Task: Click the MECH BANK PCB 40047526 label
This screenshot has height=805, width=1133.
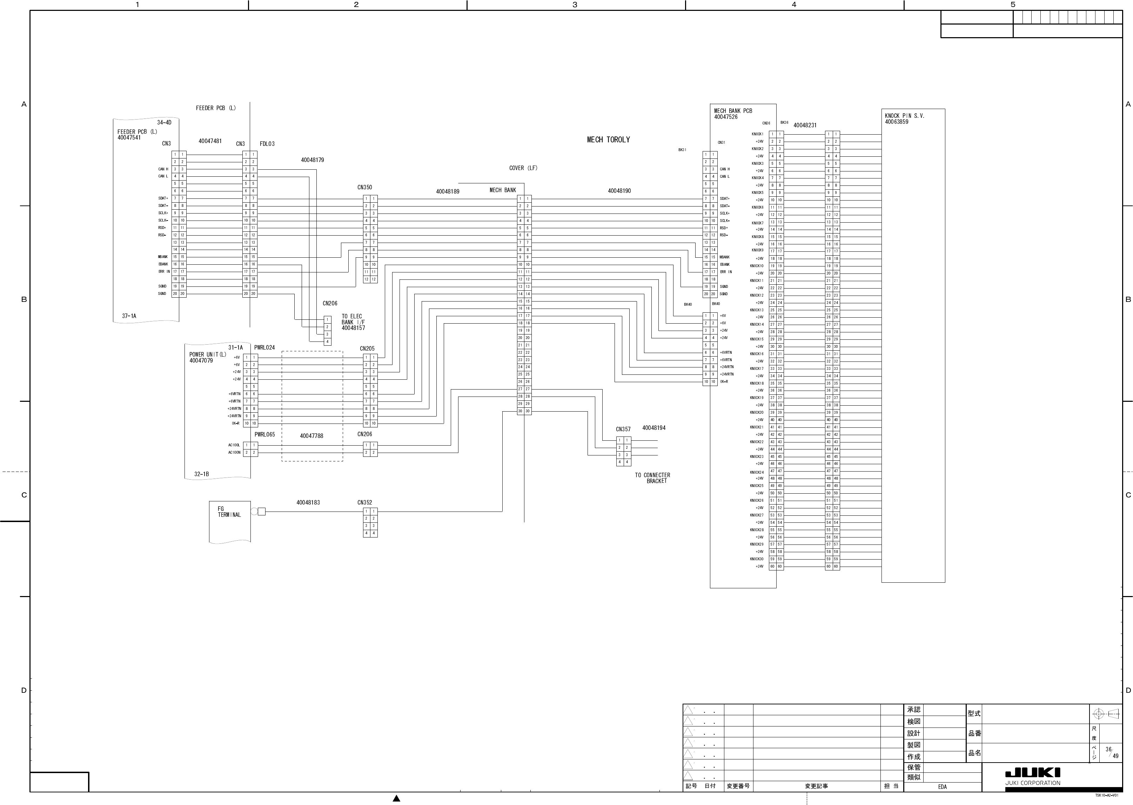Action: (733, 114)
